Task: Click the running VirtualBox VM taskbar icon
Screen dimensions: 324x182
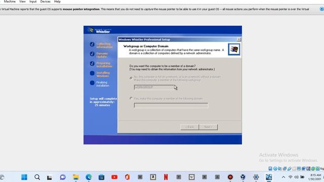Action: (x=269, y=177)
